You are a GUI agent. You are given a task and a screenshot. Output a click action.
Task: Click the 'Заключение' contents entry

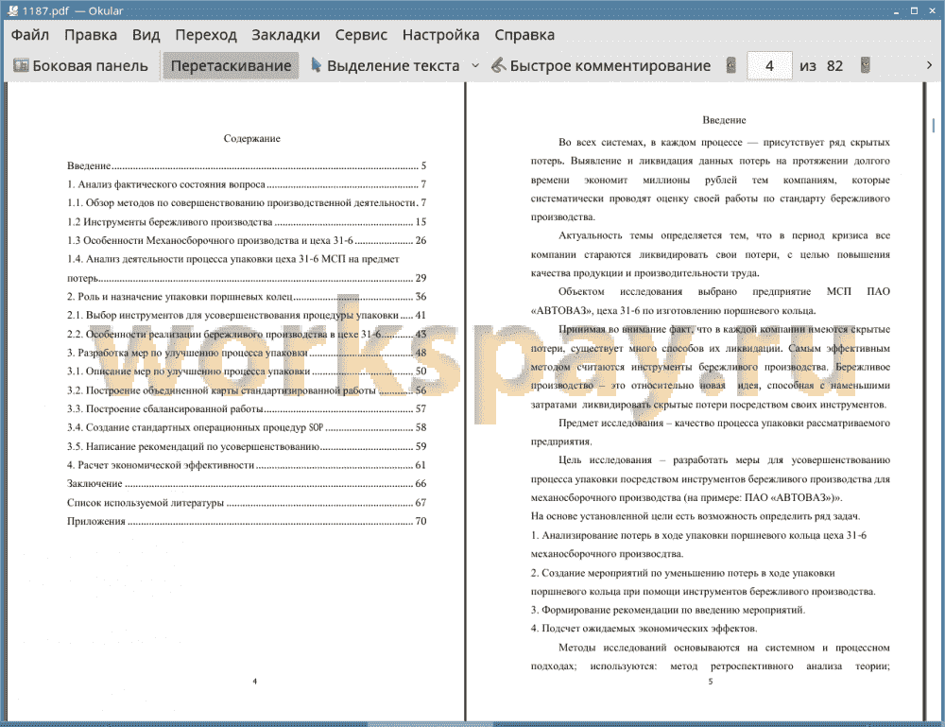(x=247, y=483)
